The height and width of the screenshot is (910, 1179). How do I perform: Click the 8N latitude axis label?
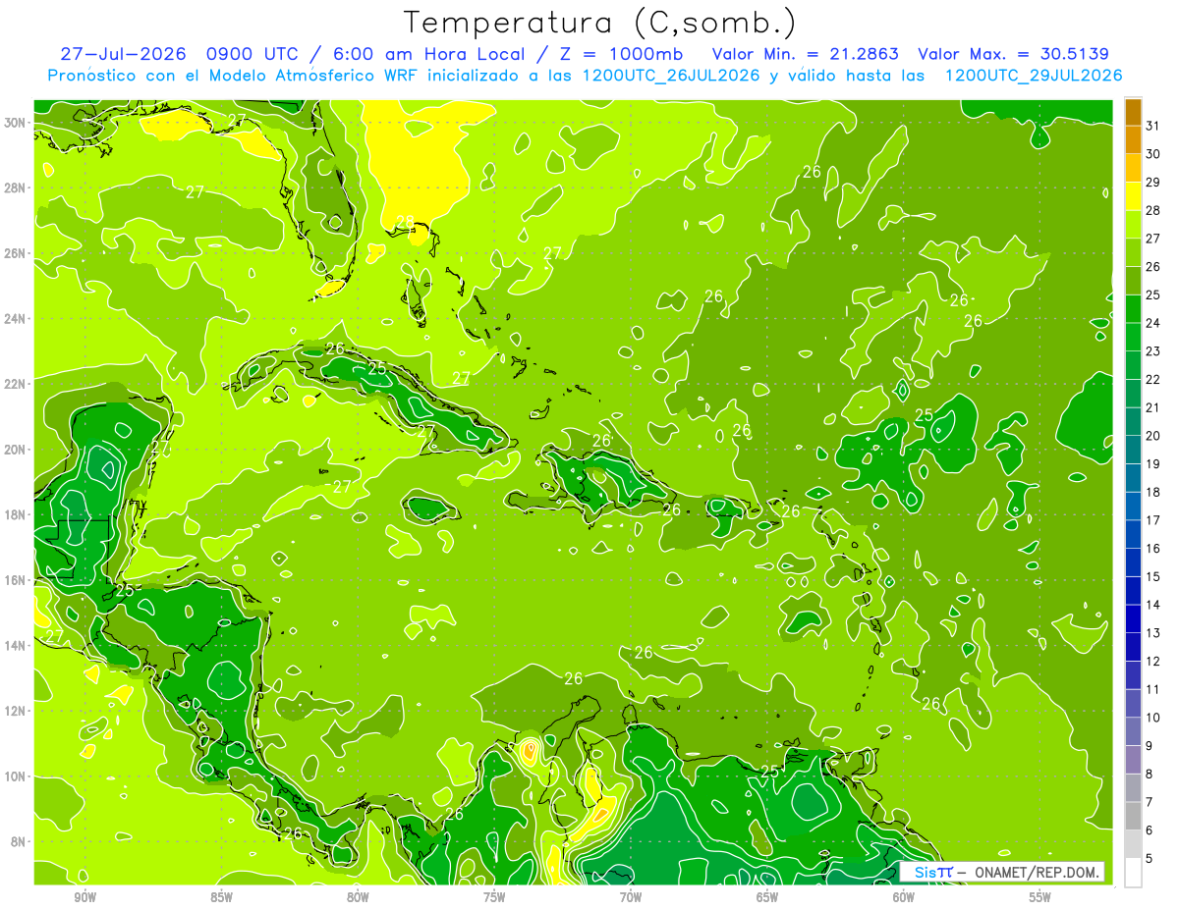(20, 841)
